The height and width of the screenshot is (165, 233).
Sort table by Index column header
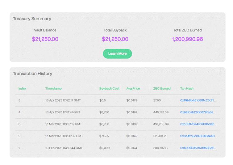coord(22,89)
